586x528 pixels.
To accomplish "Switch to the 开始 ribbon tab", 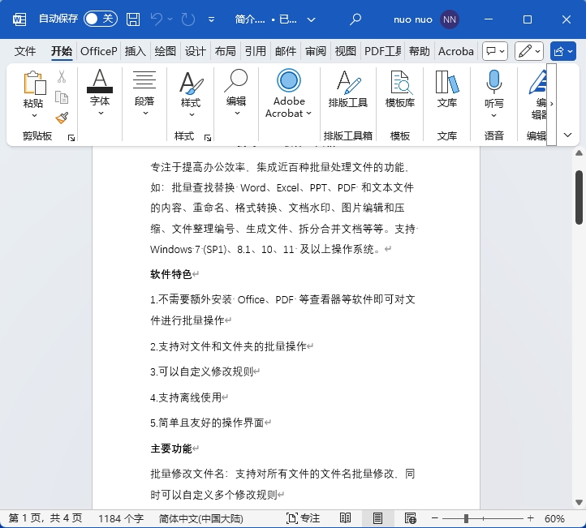I will click(x=62, y=51).
